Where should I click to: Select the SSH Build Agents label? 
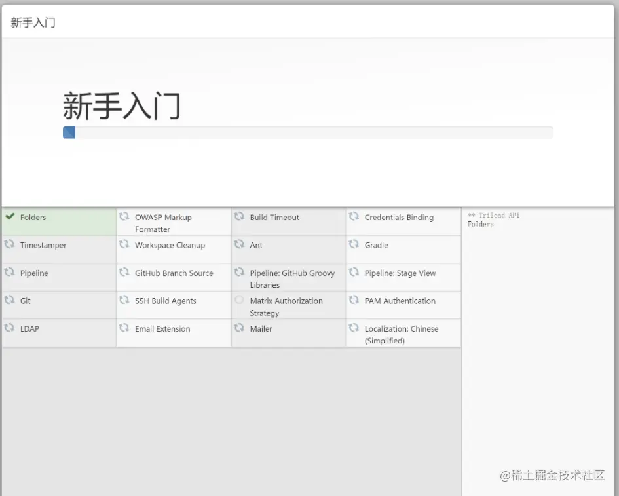coord(166,301)
